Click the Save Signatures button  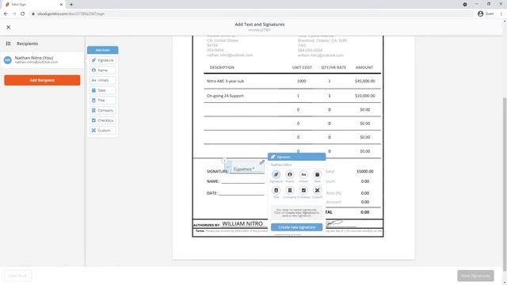(475, 275)
